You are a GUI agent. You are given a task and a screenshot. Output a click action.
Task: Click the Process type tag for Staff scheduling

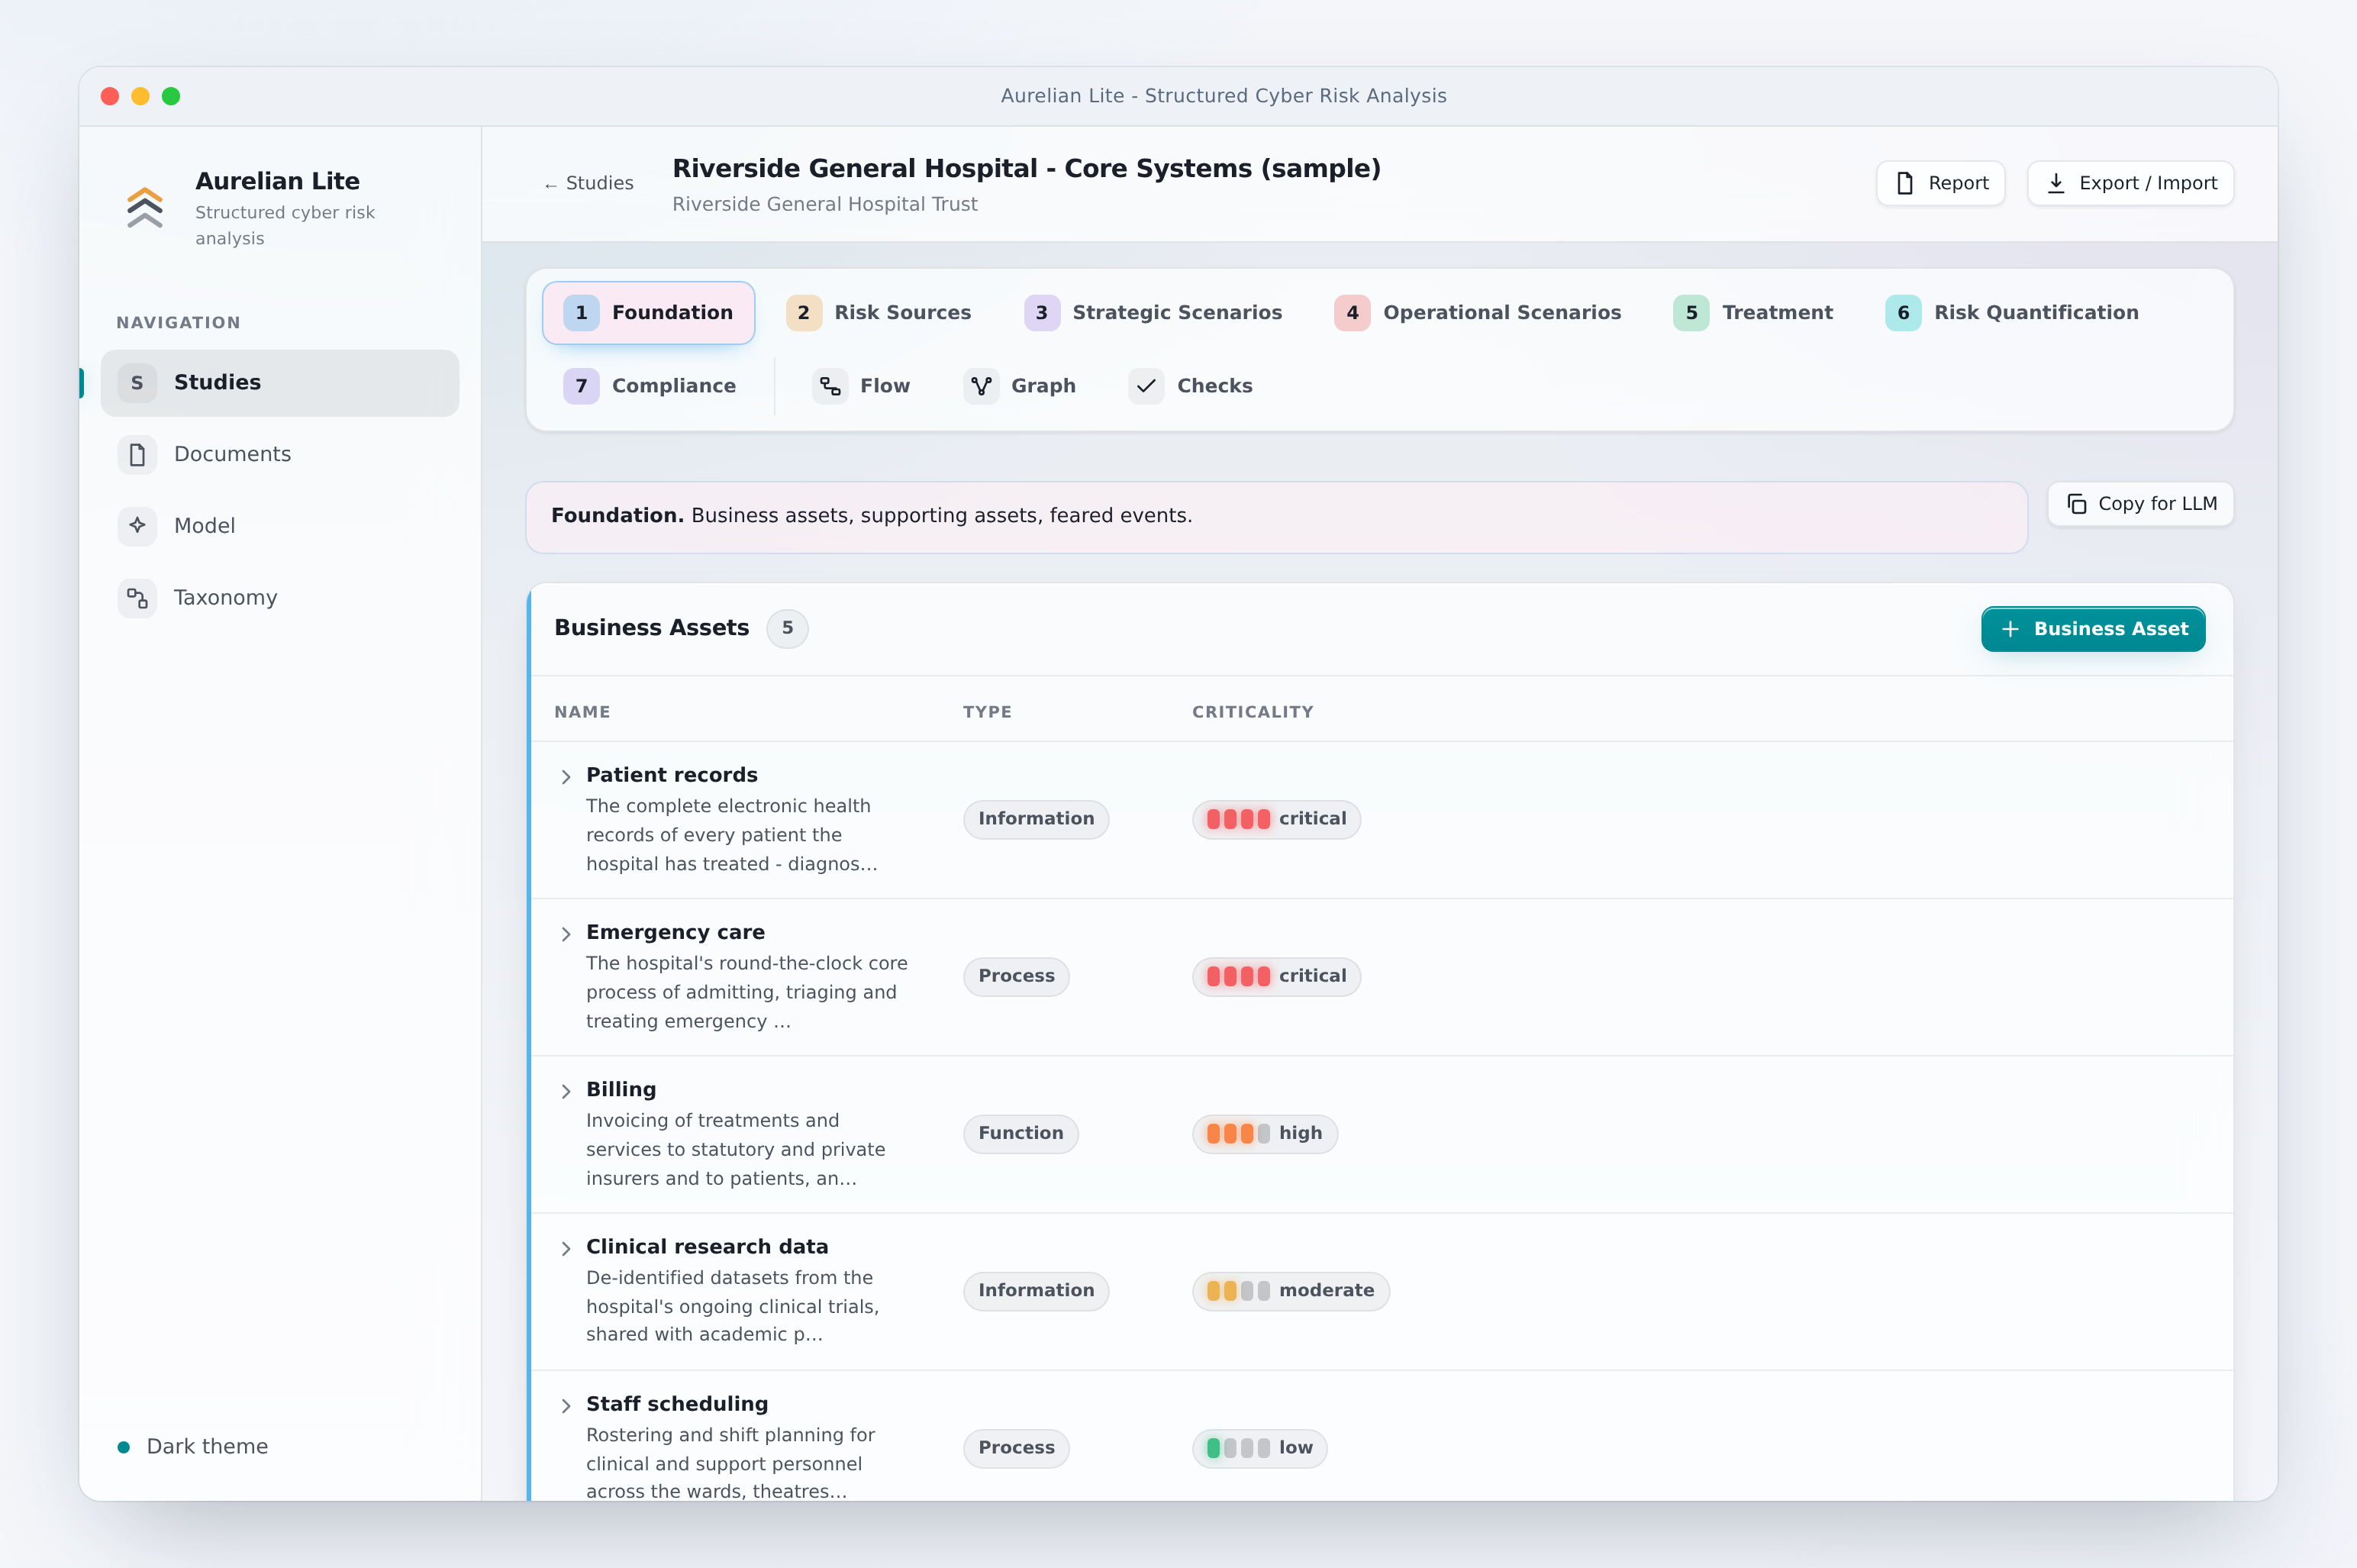[1016, 1448]
